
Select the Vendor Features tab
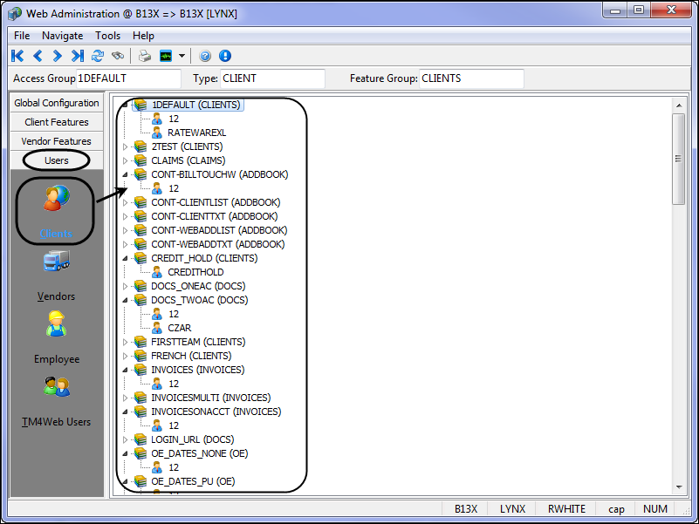pyautogui.click(x=57, y=141)
